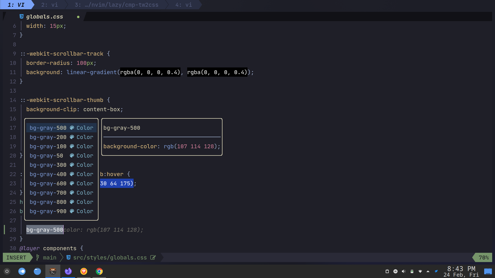Click the edit pencil icon in statusline
The image size is (495, 278).
click(x=153, y=257)
